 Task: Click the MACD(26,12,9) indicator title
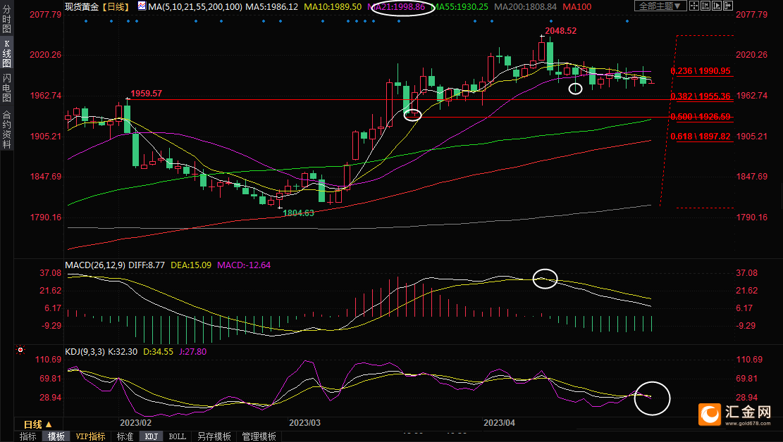click(95, 265)
